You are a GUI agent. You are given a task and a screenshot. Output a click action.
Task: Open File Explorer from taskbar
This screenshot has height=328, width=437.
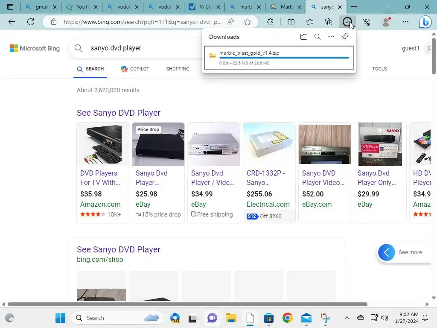(231, 318)
